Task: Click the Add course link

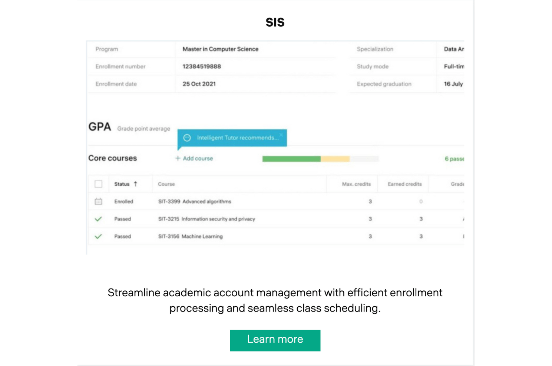Action: click(x=198, y=158)
